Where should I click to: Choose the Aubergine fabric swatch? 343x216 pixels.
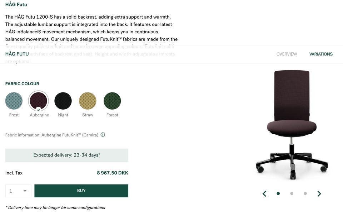point(39,101)
